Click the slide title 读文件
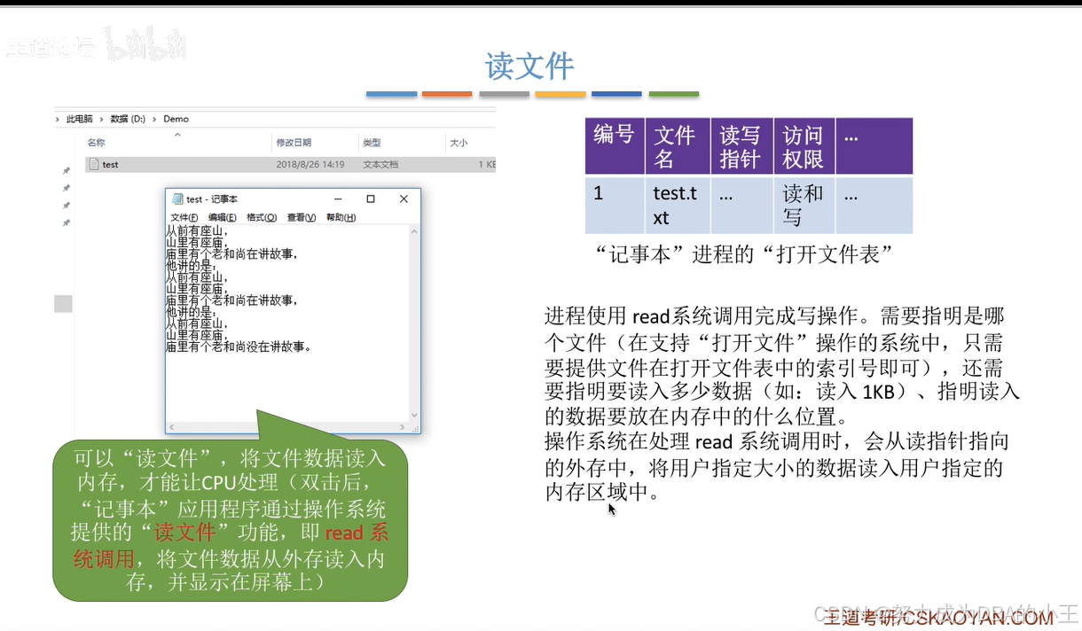 coord(530,66)
